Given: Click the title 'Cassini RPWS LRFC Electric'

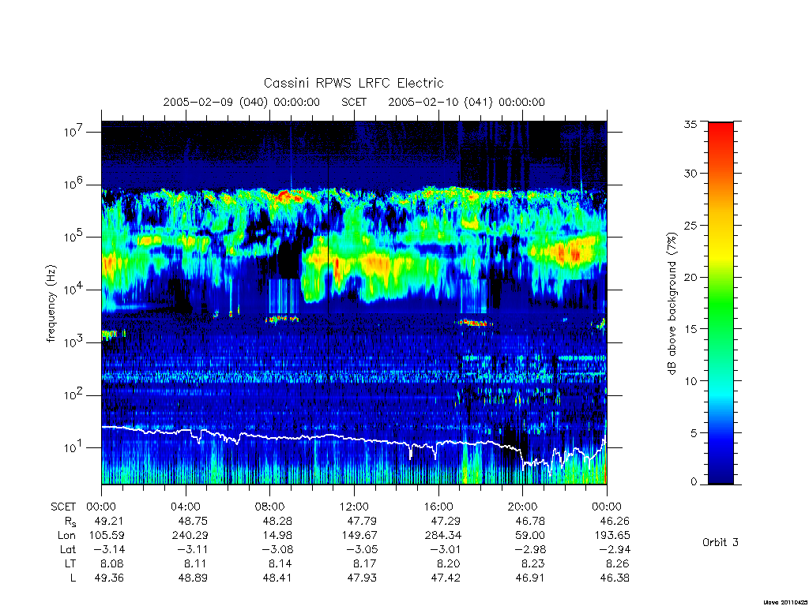Looking at the screenshot, I should (353, 83).
